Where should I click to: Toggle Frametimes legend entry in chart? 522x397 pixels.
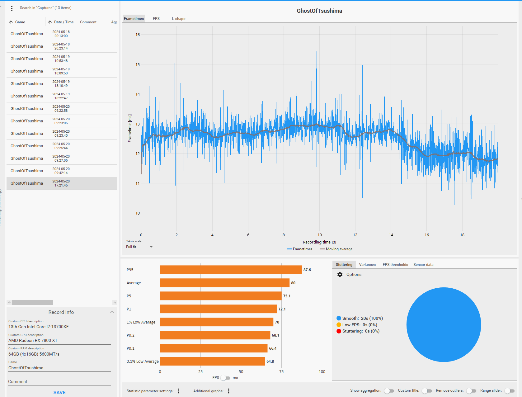pyautogui.click(x=299, y=249)
